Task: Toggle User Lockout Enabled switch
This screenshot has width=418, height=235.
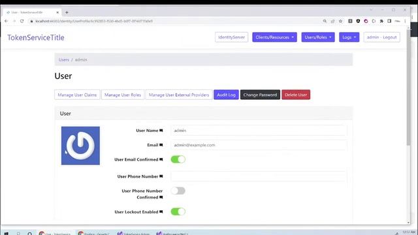Action: pos(178,211)
